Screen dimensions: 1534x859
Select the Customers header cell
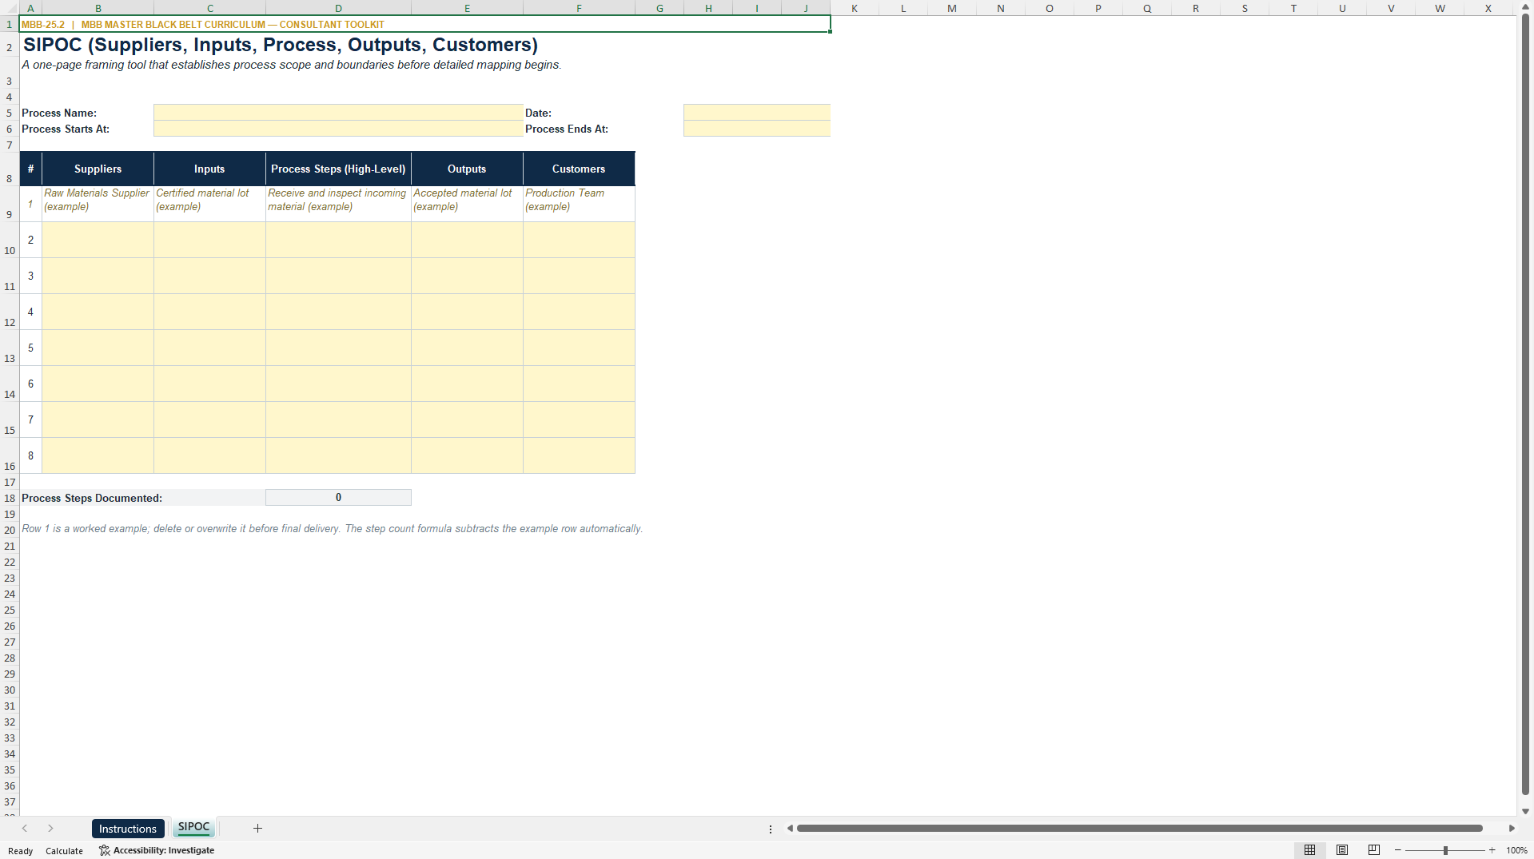pyautogui.click(x=579, y=169)
